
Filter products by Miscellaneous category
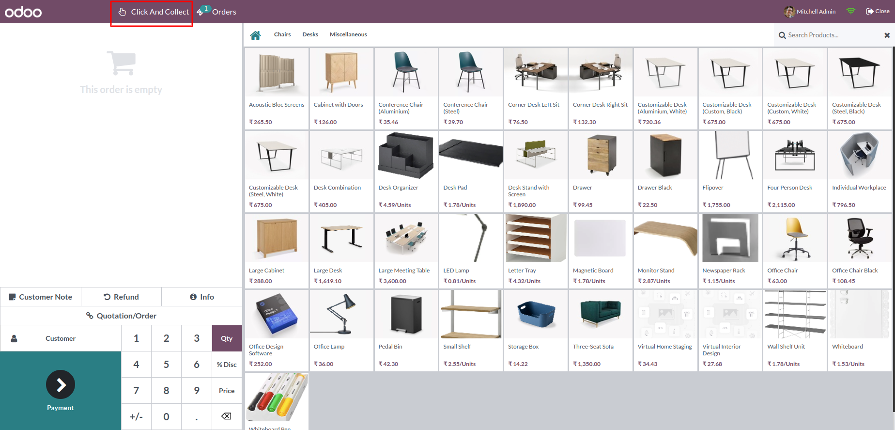[x=348, y=34]
